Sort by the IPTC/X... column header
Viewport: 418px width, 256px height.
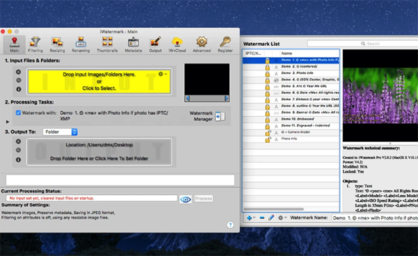(x=254, y=54)
